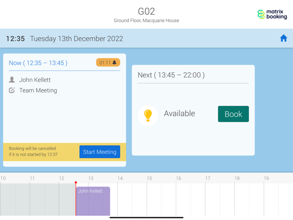Click the edit note icon beside Team Meeting
The height and width of the screenshot is (220, 293).
click(x=12, y=90)
